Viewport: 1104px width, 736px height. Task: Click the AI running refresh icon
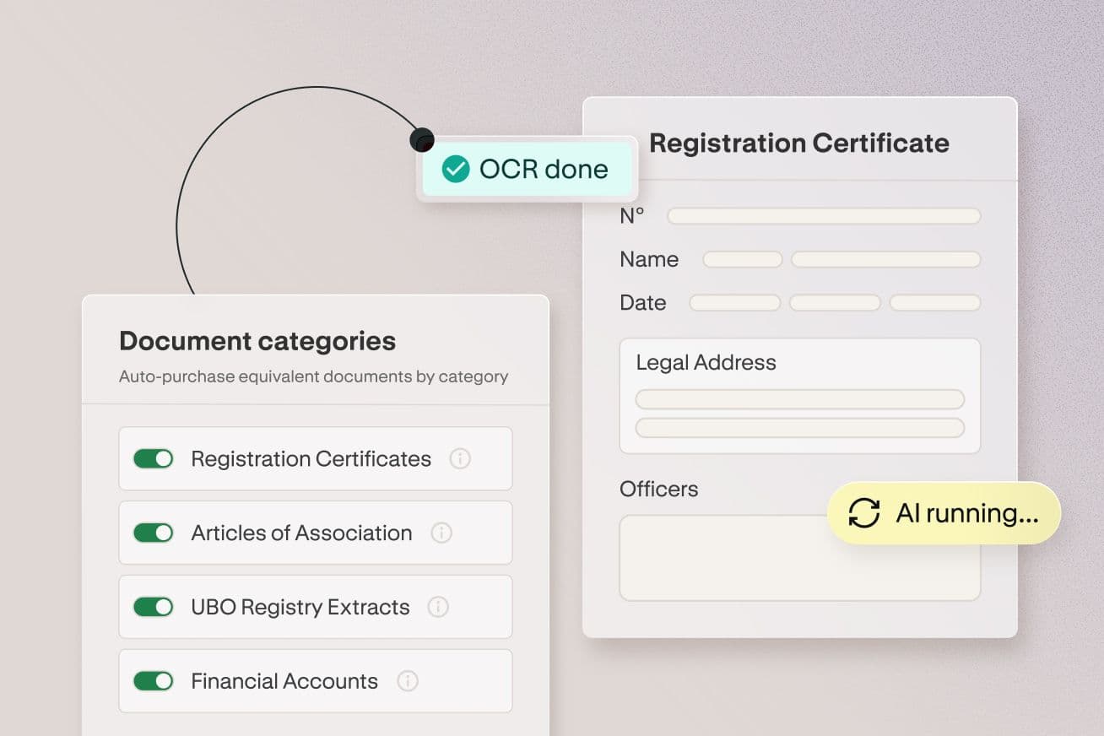tap(863, 513)
